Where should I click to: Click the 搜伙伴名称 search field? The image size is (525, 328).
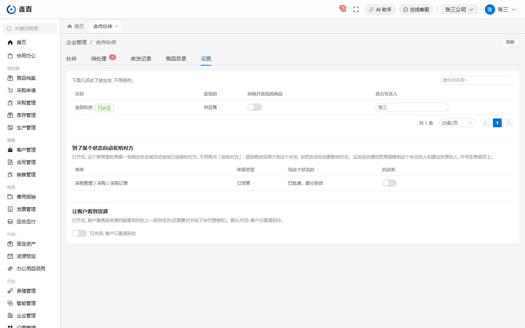pyautogui.click(x=477, y=80)
